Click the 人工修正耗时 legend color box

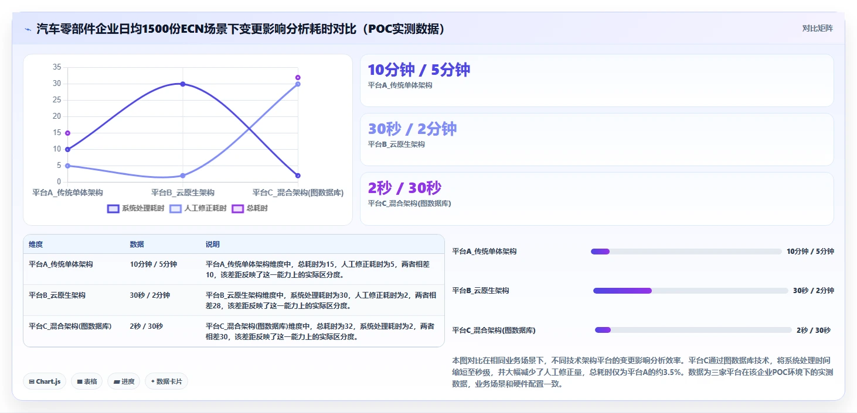(x=176, y=208)
